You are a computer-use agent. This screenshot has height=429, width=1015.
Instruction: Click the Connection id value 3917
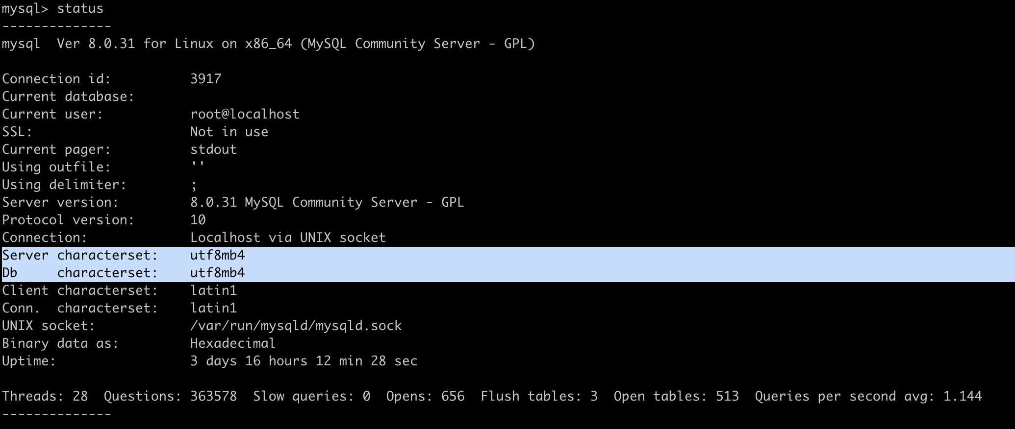[206, 79]
